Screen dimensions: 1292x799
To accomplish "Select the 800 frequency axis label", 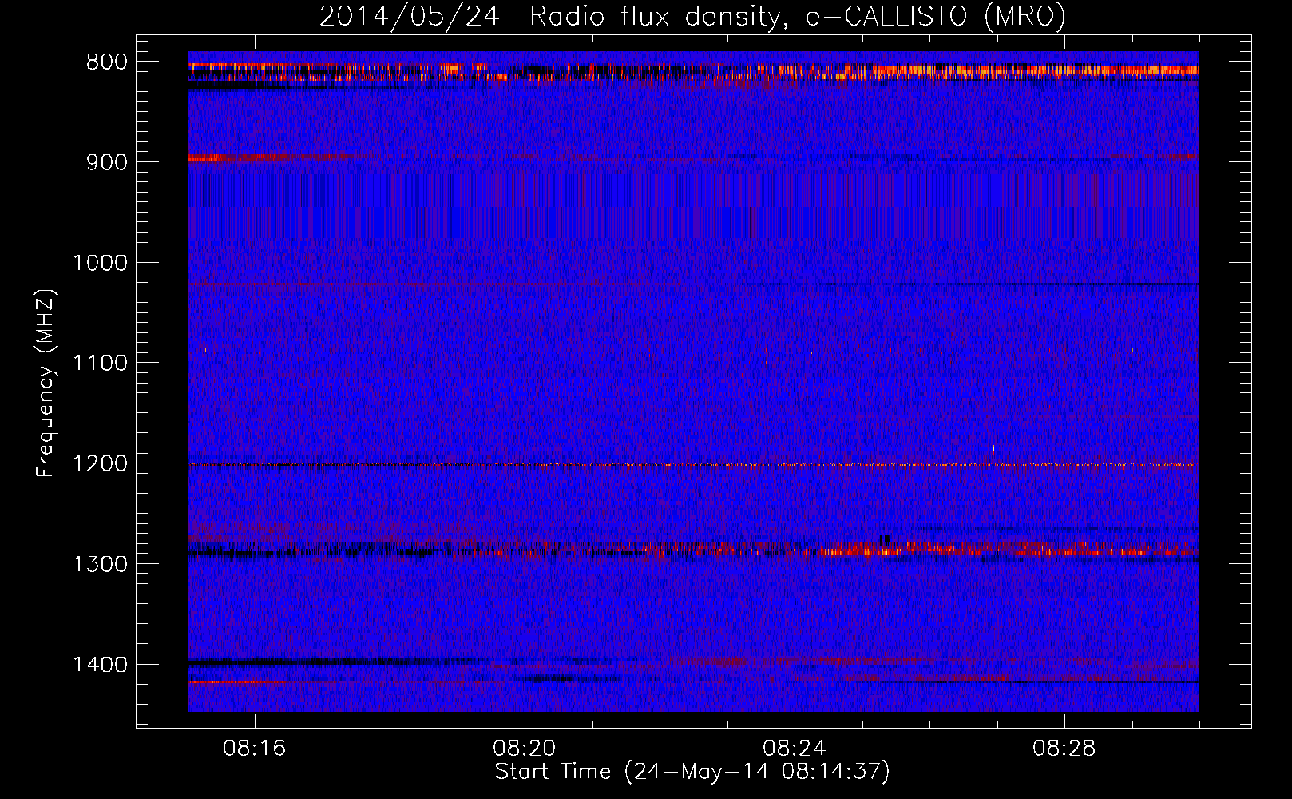I will (106, 62).
